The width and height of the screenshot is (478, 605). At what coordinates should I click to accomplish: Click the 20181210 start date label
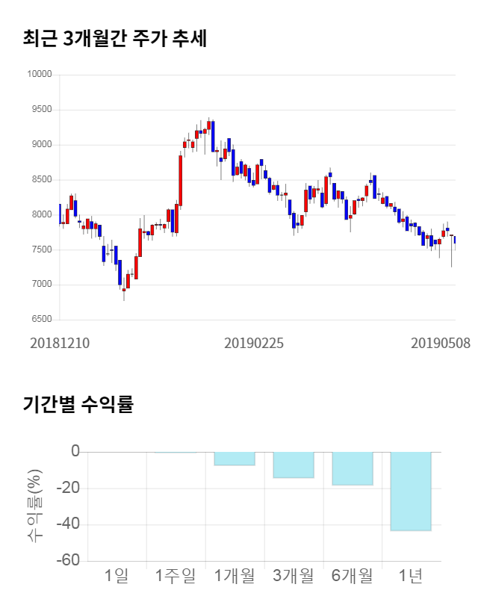point(60,344)
